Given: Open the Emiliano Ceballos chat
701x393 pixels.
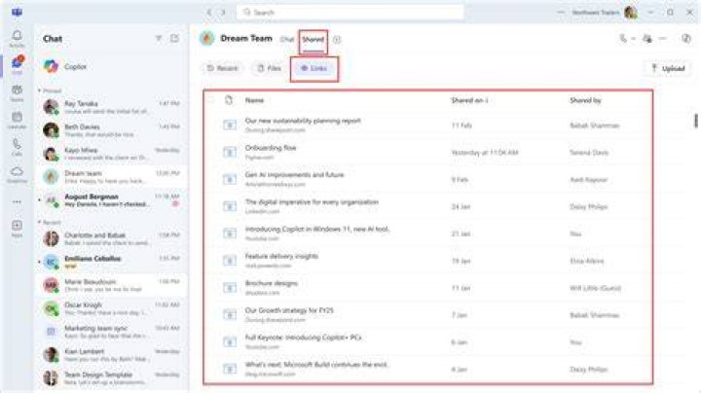Looking at the screenshot, I should point(111,262).
